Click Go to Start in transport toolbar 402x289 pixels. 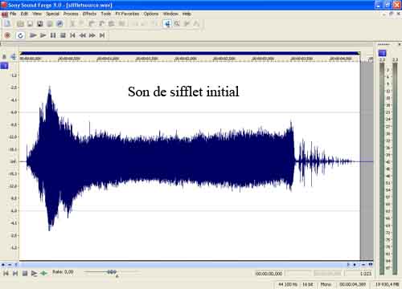click(x=72, y=35)
